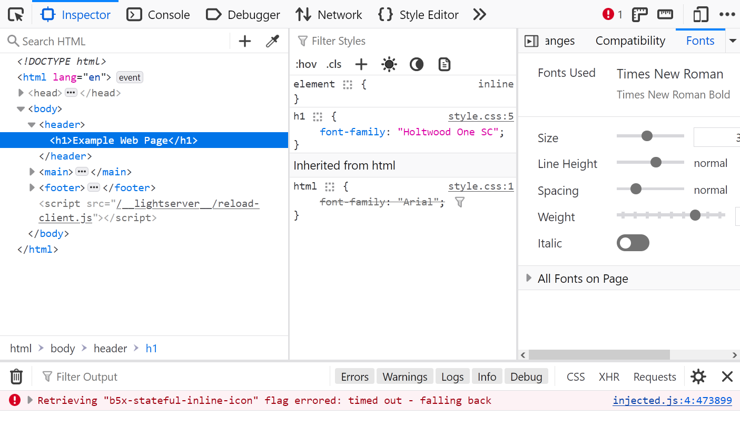This screenshot has height=436, width=740.
Task: Open Responsive Design Mode
Action: [700, 15]
